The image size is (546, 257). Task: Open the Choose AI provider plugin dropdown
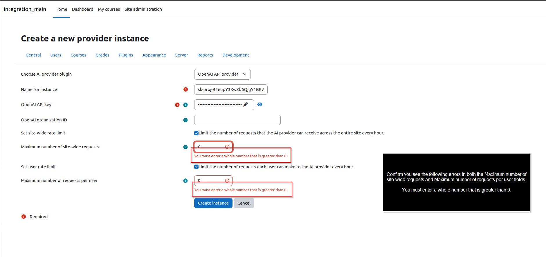coord(222,74)
